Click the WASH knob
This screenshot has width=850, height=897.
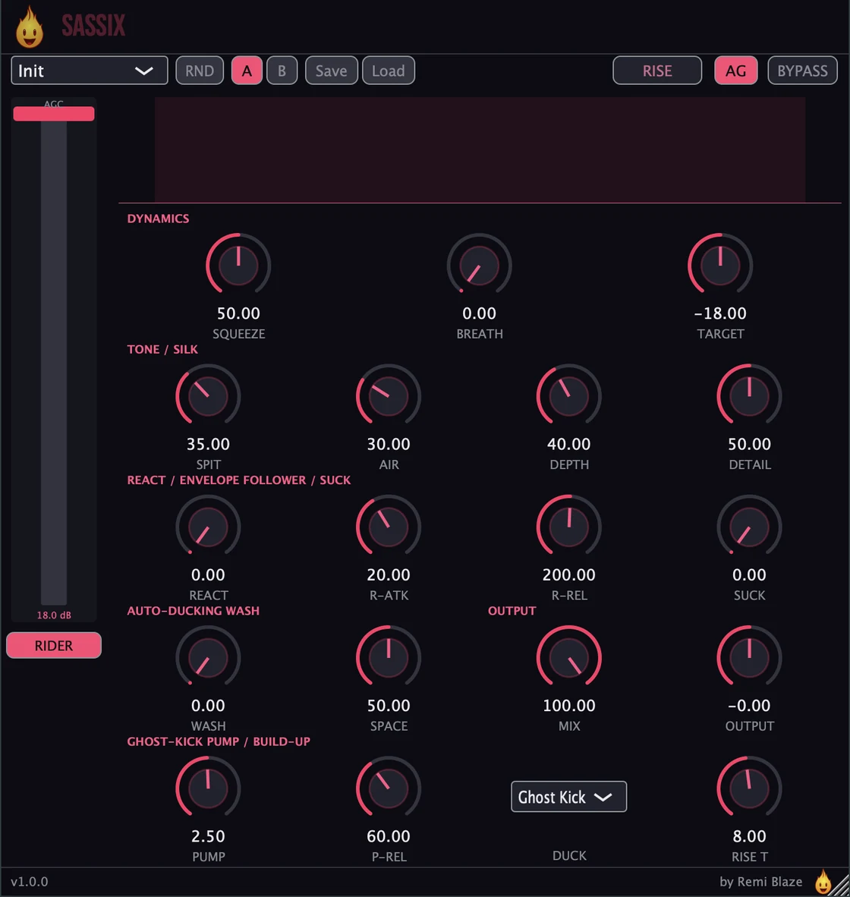[208, 658]
